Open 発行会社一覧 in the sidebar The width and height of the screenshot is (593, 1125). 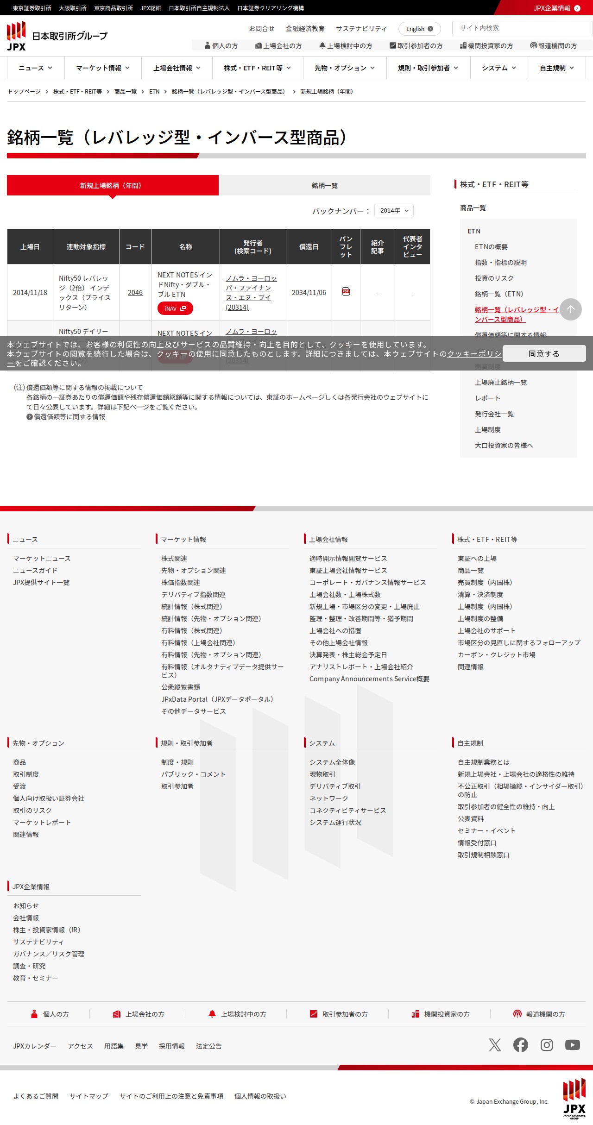[494, 414]
